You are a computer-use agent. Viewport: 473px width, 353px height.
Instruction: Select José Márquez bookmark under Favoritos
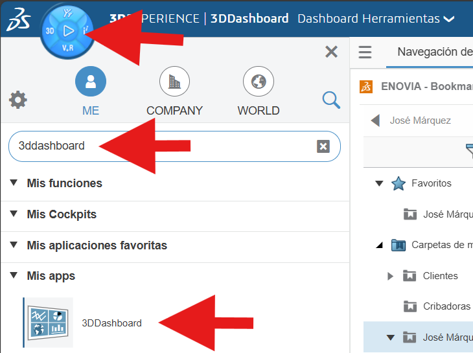[x=438, y=214]
